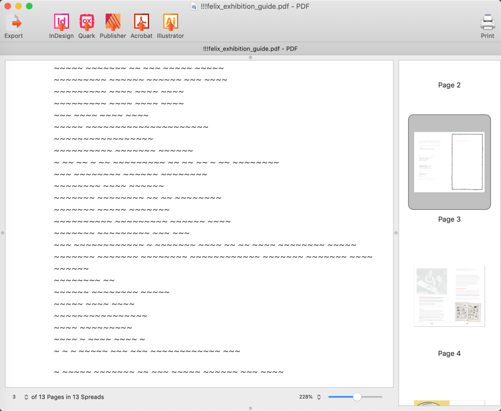Image resolution: width=501 pixels, height=411 pixels.
Task: Click the PDF document proxy icon in title bar
Action: click(x=193, y=6)
